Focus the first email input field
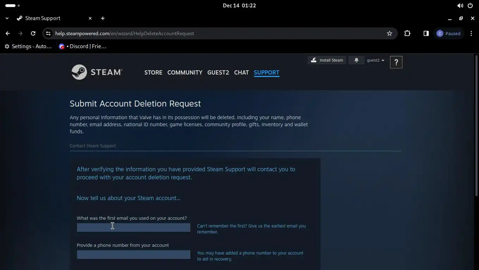 tap(133, 227)
